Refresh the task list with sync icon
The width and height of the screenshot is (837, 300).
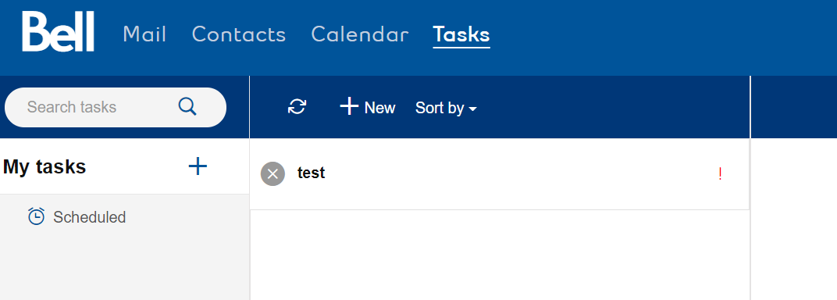[297, 107]
